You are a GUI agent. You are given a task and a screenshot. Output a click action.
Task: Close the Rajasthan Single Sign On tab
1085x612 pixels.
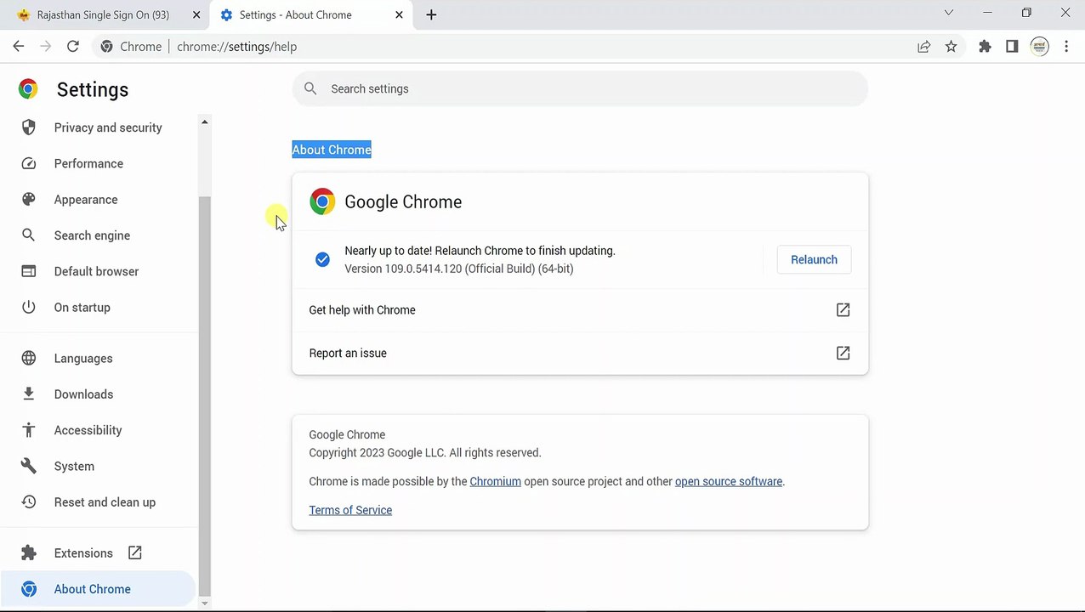(x=196, y=14)
